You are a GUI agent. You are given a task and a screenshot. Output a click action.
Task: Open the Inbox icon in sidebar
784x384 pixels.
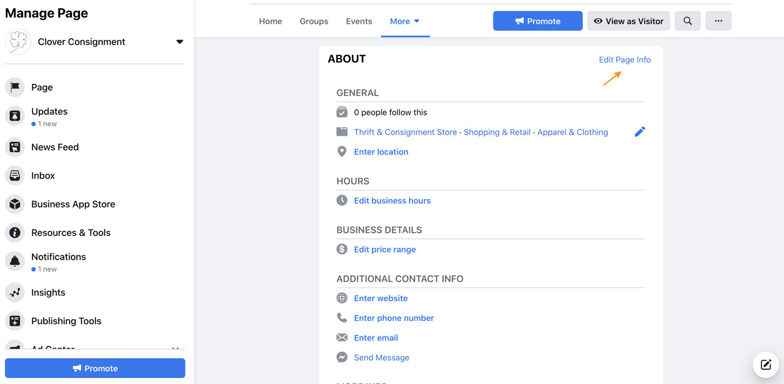click(15, 176)
